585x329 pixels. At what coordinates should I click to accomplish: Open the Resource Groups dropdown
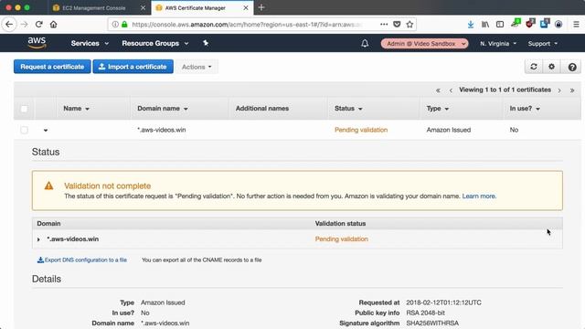click(155, 43)
